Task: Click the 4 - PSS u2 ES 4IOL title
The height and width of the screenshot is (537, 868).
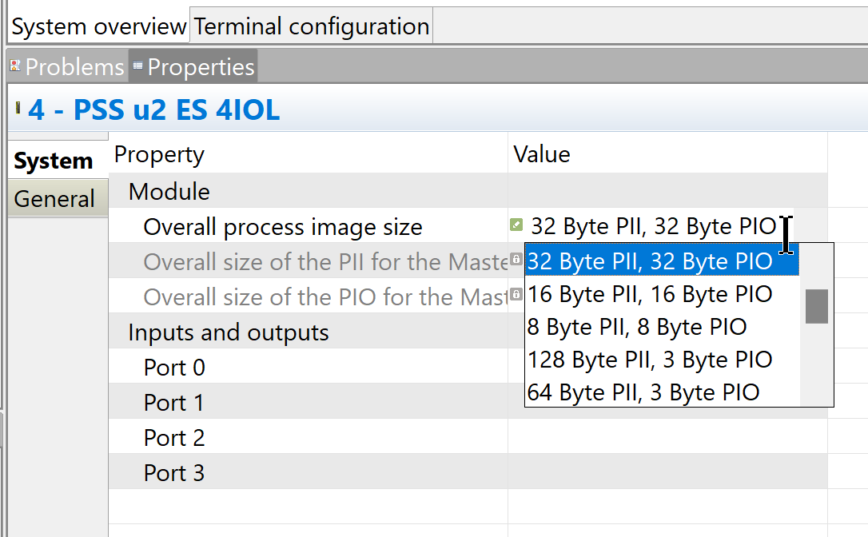Action: pyautogui.click(x=154, y=109)
